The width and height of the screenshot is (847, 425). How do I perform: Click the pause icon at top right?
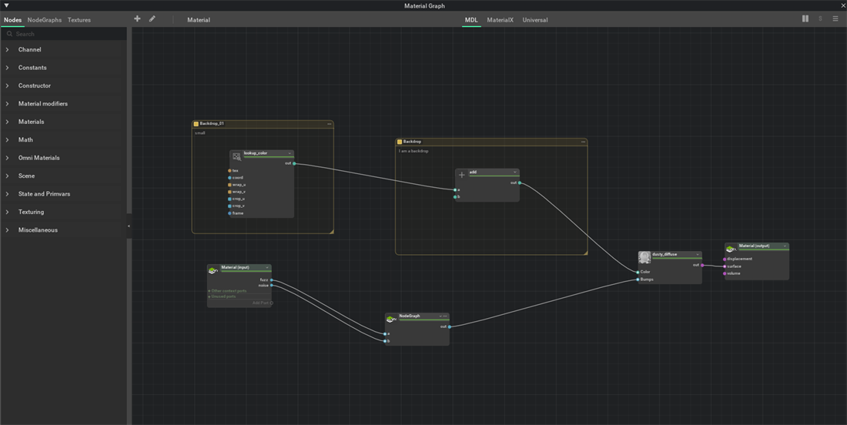coord(805,18)
